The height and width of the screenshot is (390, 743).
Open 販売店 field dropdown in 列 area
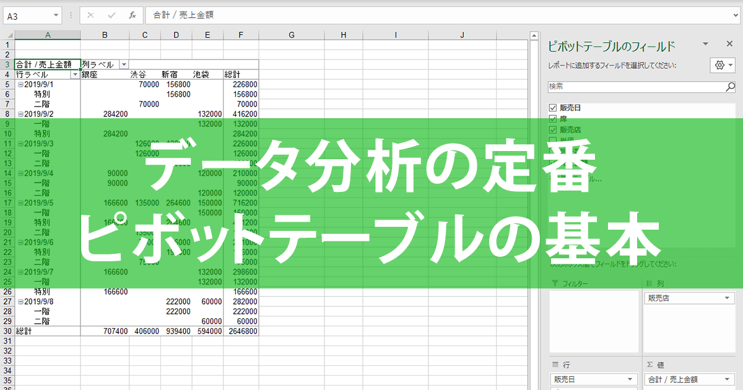pyautogui.click(x=727, y=298)
